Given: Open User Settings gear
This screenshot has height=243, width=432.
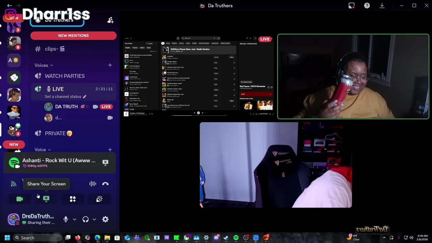Looking at the screenshot, I should tap(105, 219).
